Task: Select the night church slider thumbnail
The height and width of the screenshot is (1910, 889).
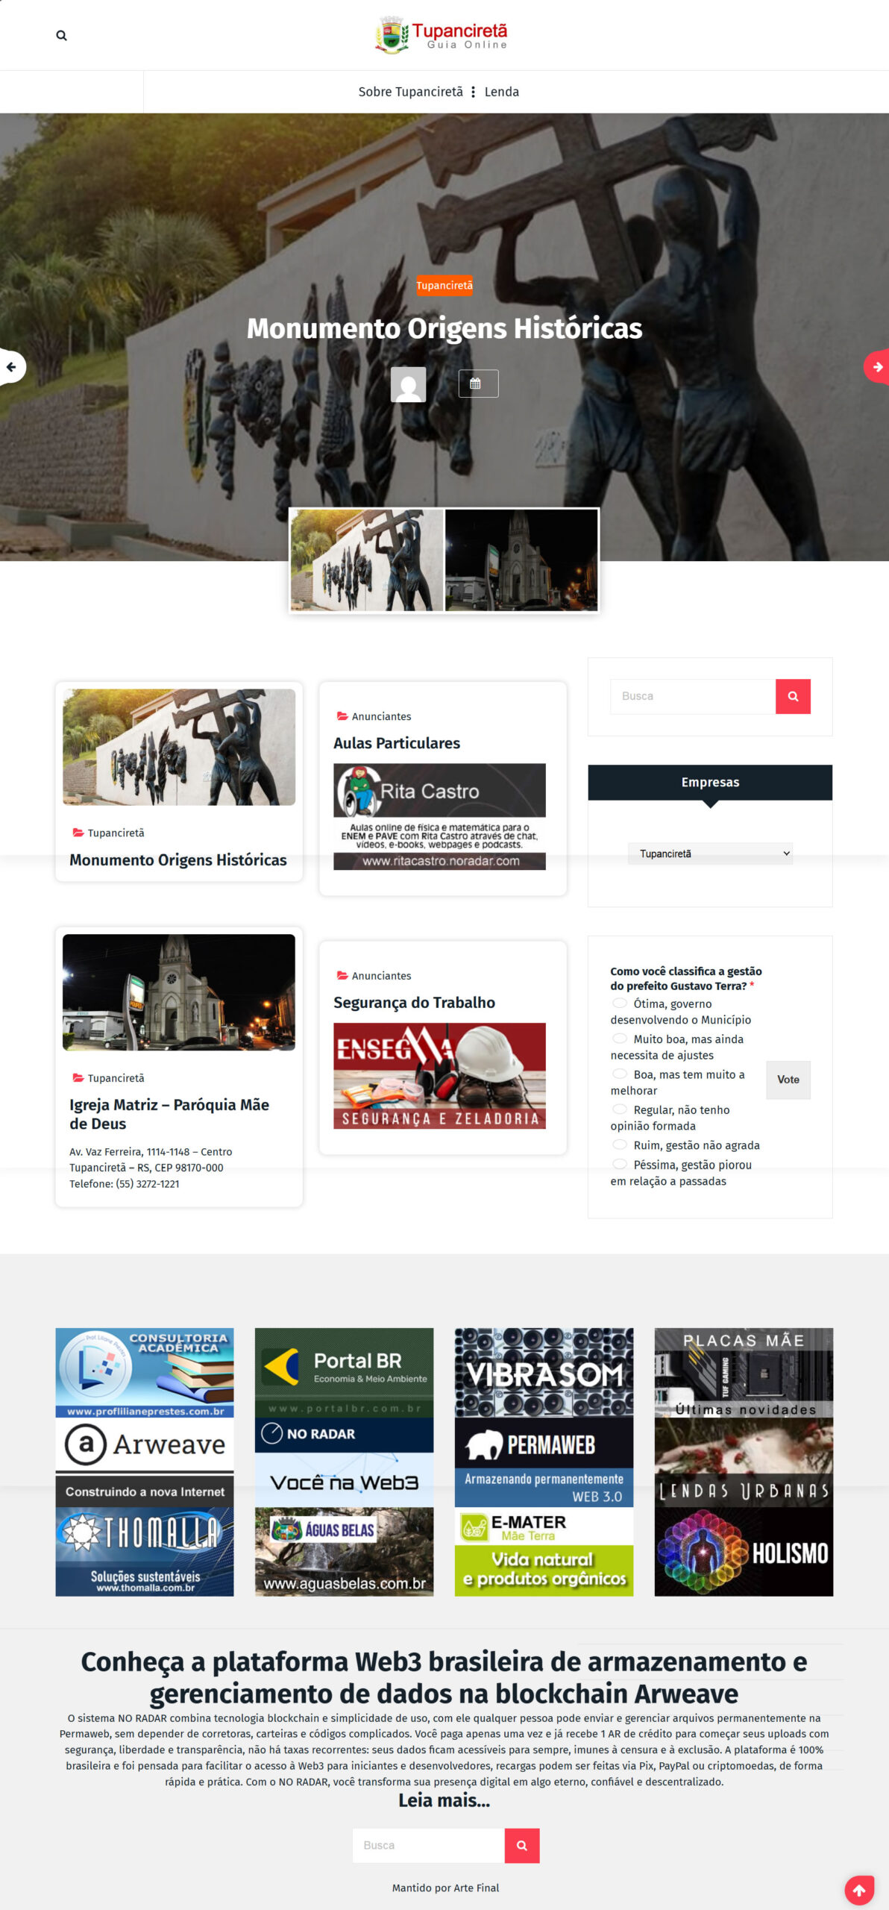Action: [x=521, y=560]
